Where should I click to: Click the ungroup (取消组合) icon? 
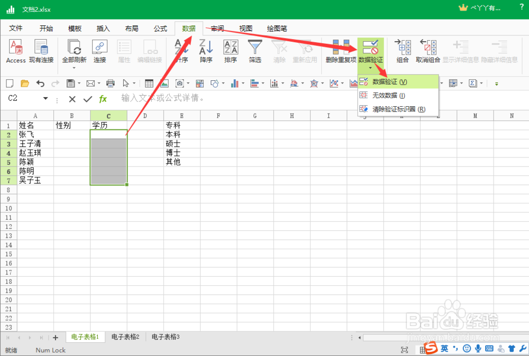coord(428,51)
